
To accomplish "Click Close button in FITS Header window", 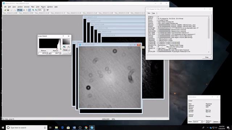I will coord(207,57).
